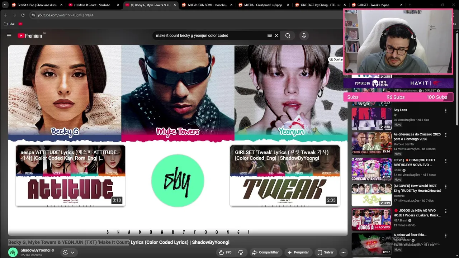Click the Ocultar hide end screen button
Image resolution: width=459 pixels, height=258 pixels.
336,59
